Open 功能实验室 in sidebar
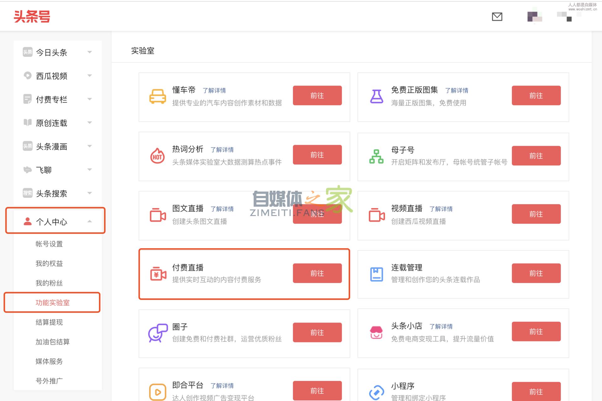Viewport: 602px width, 401px height. [52, 303]
